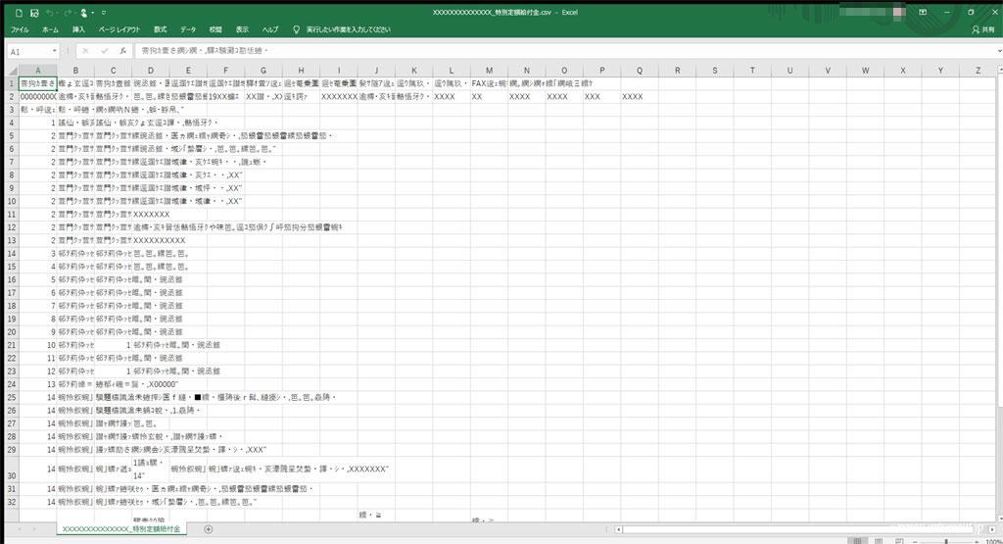Click the new document icon in quick access toolbar
1003x544 pixels.
point(19,12)
